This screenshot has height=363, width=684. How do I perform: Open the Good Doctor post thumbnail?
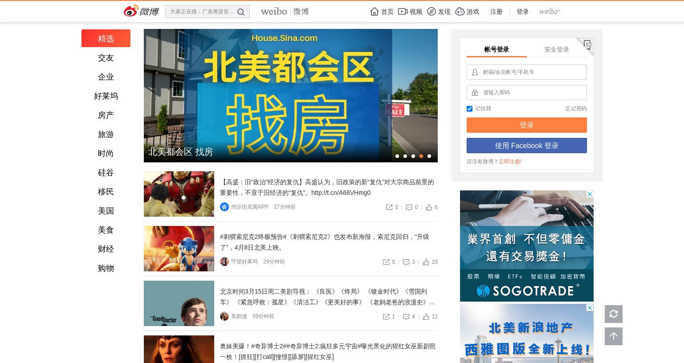pyautogui.click(x=179, y=303)
